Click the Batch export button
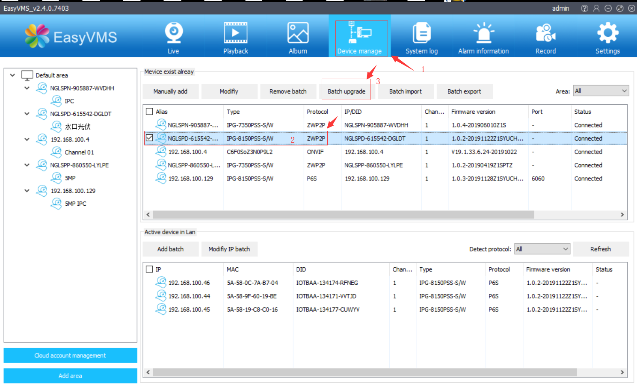Viewport: 637px width, 387px height. pos(464,91)
